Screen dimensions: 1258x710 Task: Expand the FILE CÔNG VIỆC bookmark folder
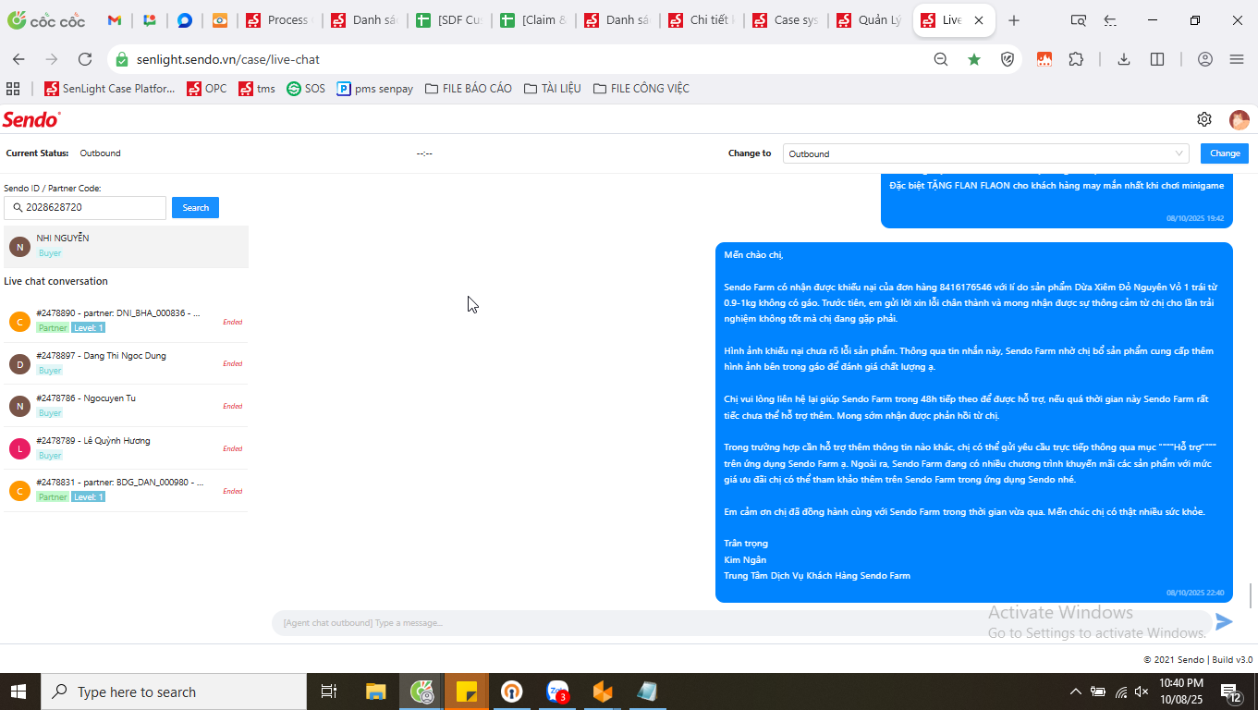click(x=641, y=89)
